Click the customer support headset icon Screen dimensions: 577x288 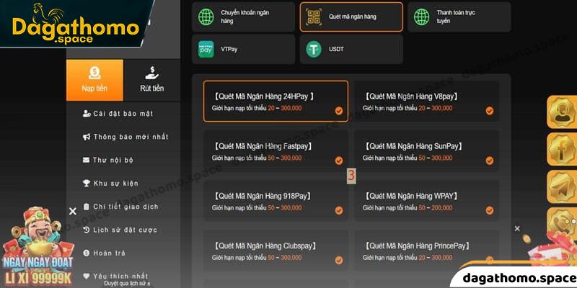tap(561, 112)
